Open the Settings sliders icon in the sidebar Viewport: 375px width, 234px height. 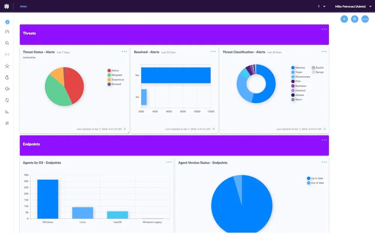pyautogui.click(x=7, y=123)
